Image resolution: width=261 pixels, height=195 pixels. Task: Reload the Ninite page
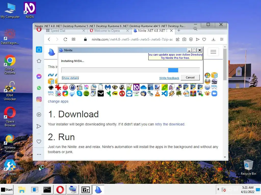65,39
